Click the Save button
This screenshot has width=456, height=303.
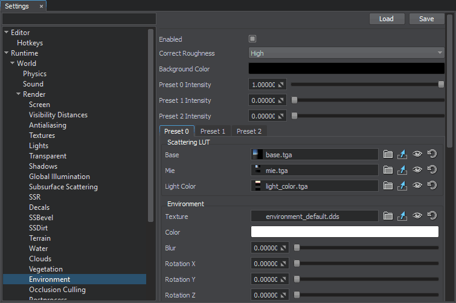426,19
